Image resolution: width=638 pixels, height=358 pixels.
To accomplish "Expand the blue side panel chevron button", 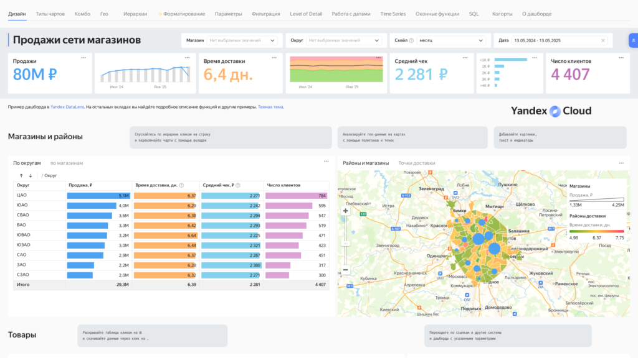I will (x=633, y=40).
